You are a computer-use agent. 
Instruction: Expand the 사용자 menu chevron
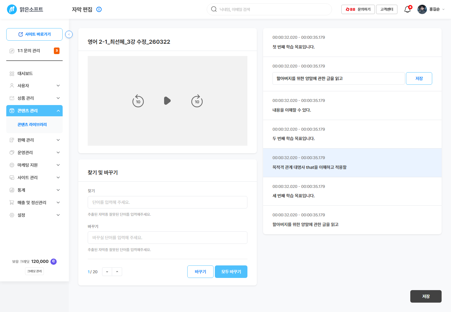tap(58, 85)
